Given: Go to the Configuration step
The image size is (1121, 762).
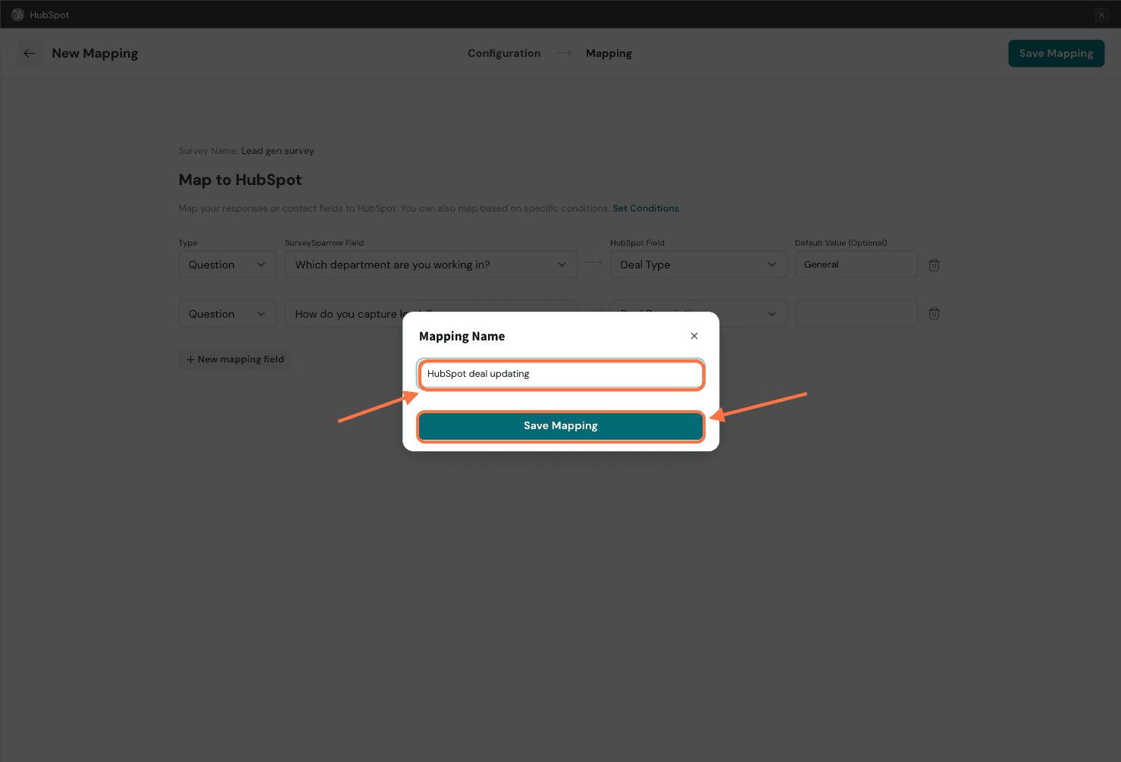Looking at the screenshot, I should click(504, 53).
